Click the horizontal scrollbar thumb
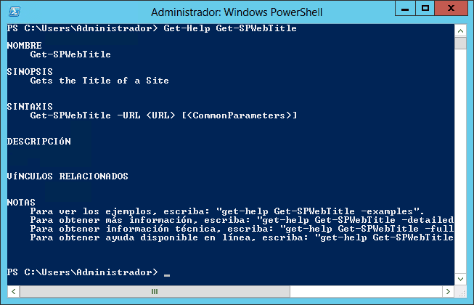Viewport: 474px width, 305px height. coord(155,292)
